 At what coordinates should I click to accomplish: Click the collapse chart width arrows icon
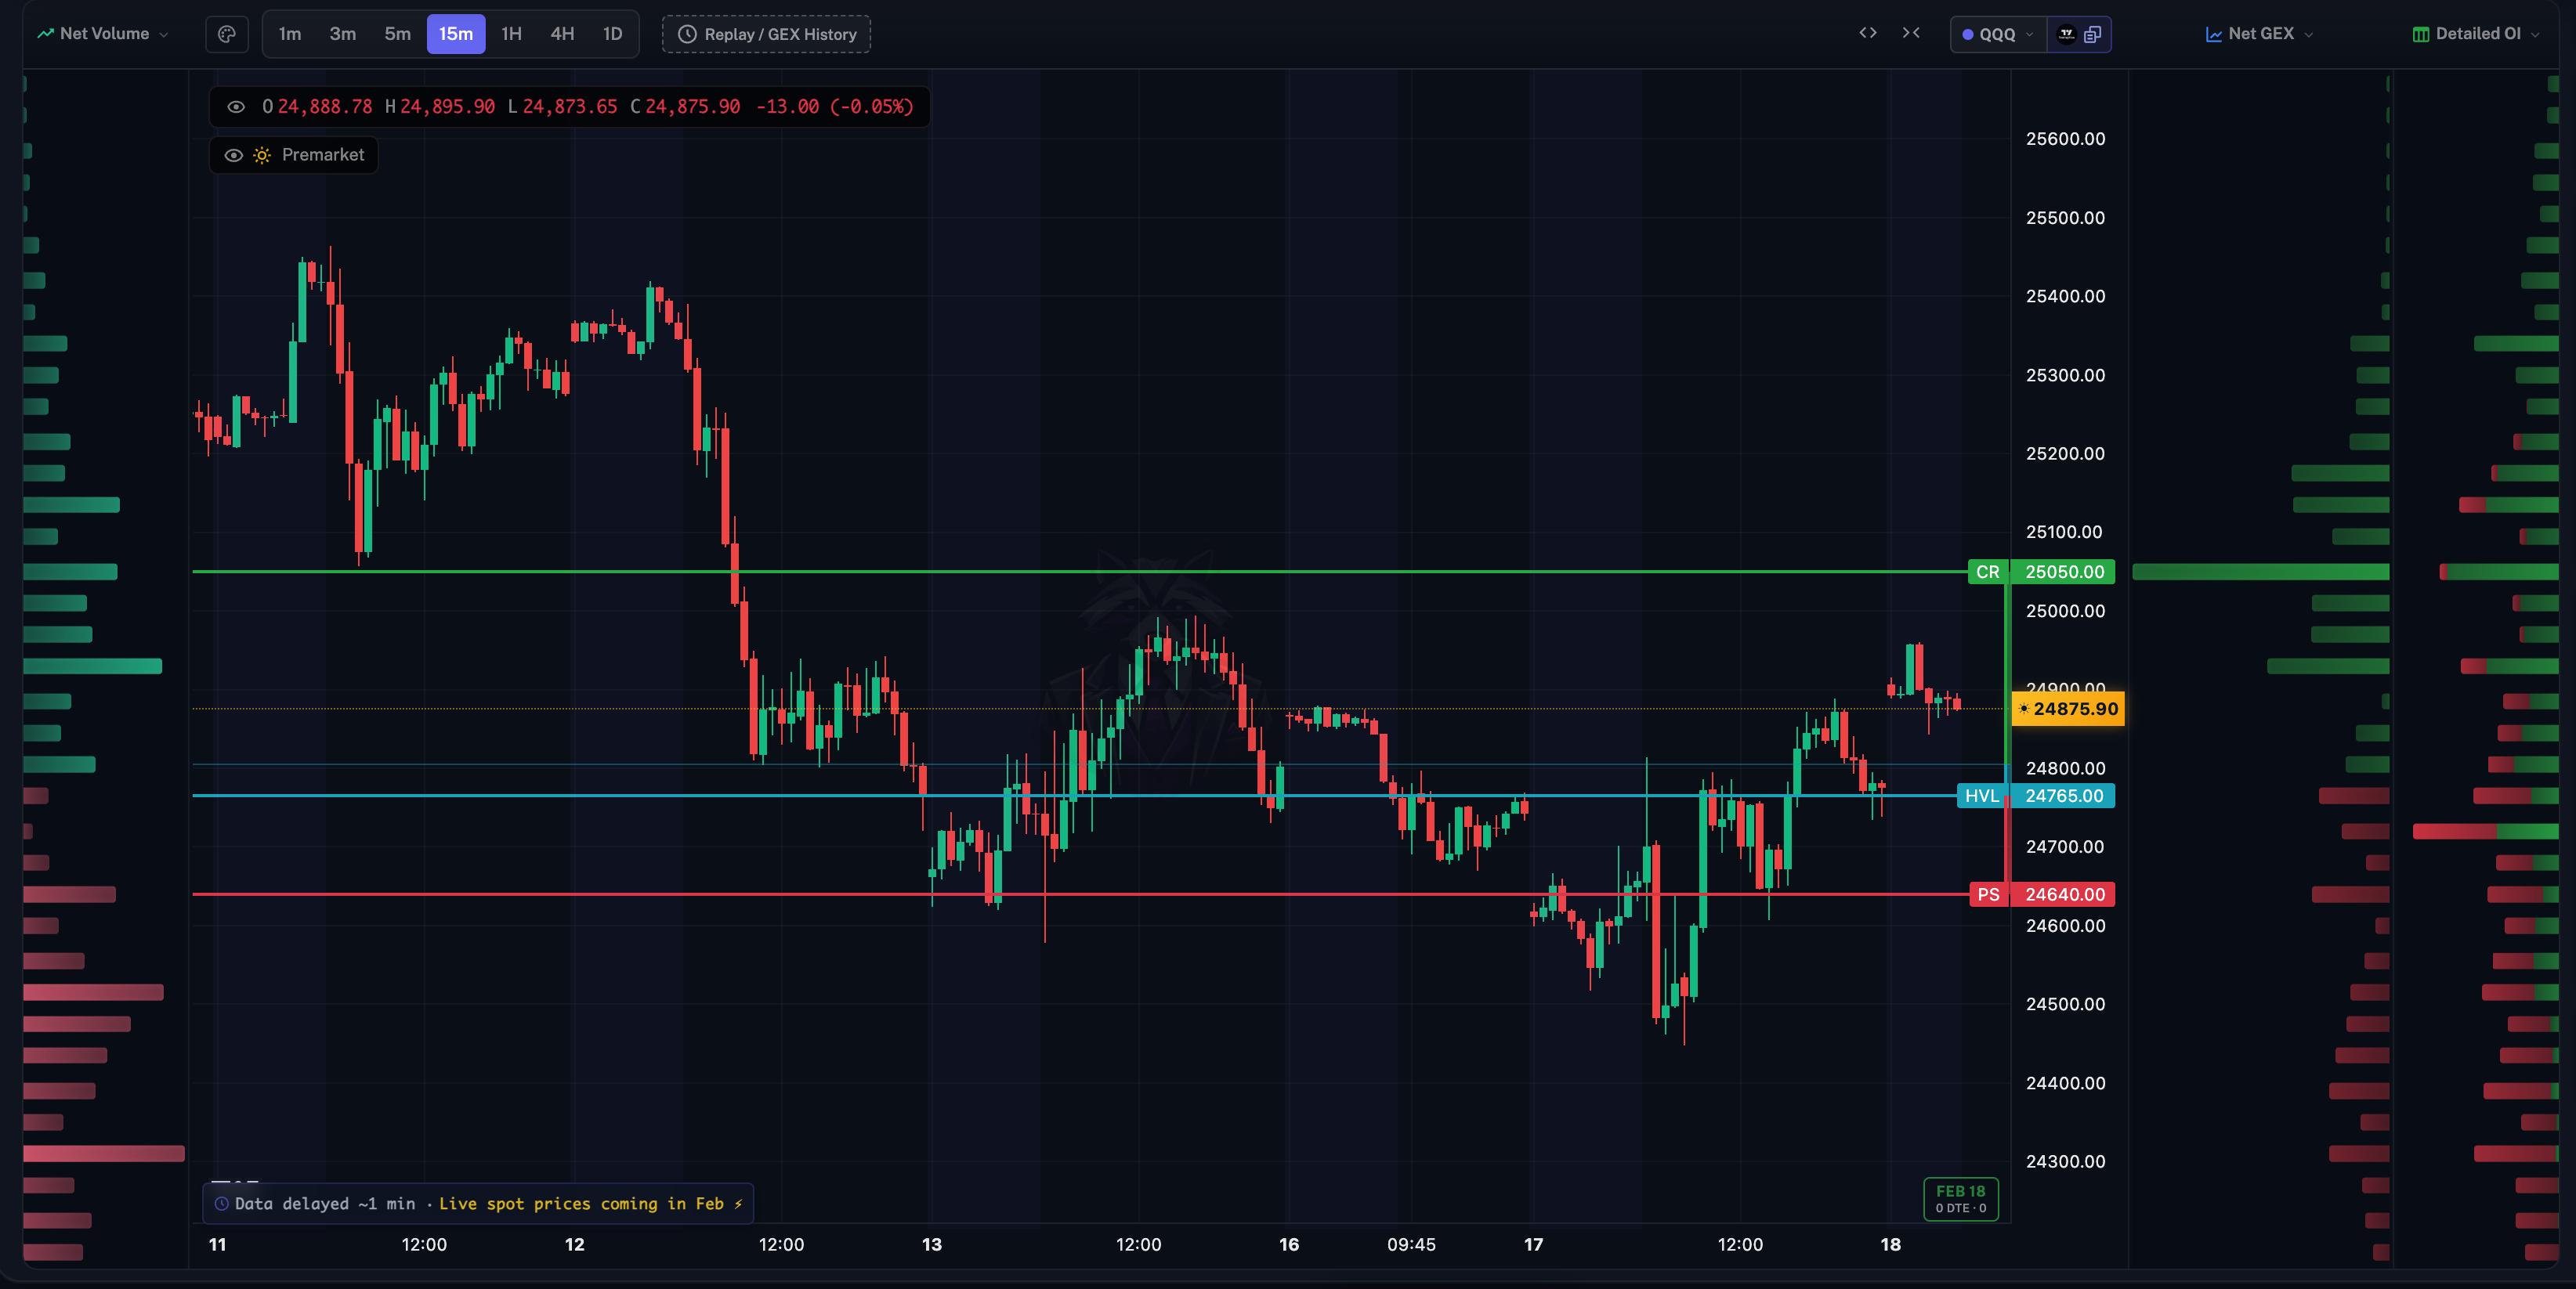(x=1911, y=33)
